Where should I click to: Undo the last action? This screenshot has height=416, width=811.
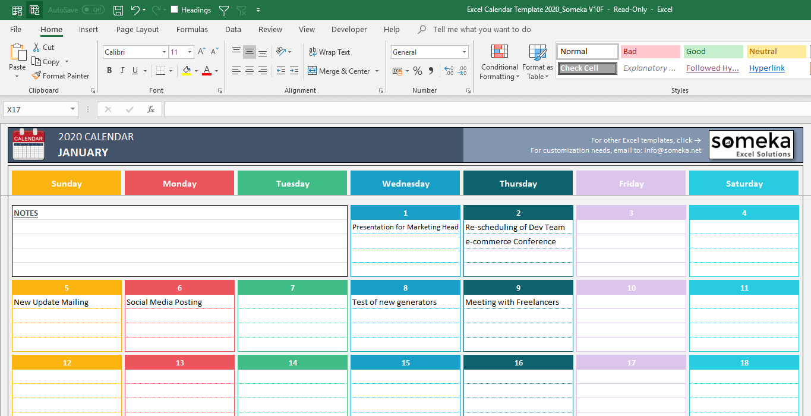point(135,10)
